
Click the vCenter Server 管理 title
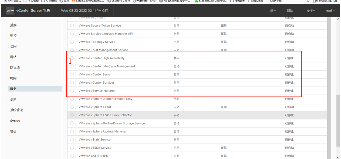33,11
